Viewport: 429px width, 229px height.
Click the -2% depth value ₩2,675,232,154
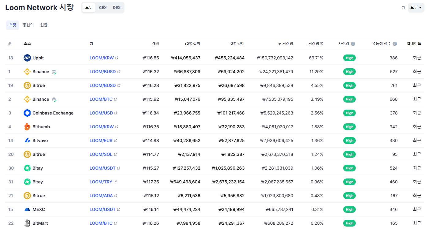pyautogui.click(x=228, y=182)
